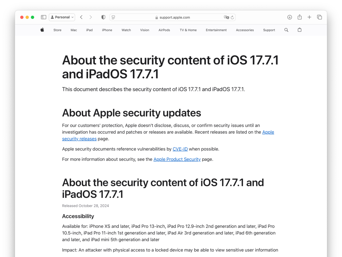Click the Released October 28, 2024 text
This screenshot has height=257, width=342.
click(85, 206)
